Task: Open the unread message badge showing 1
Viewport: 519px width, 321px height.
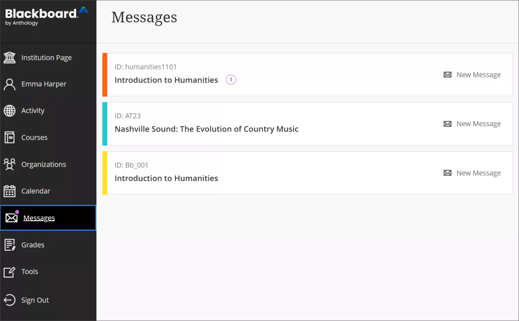Action: pyautogui.click(x=231, y=79)
